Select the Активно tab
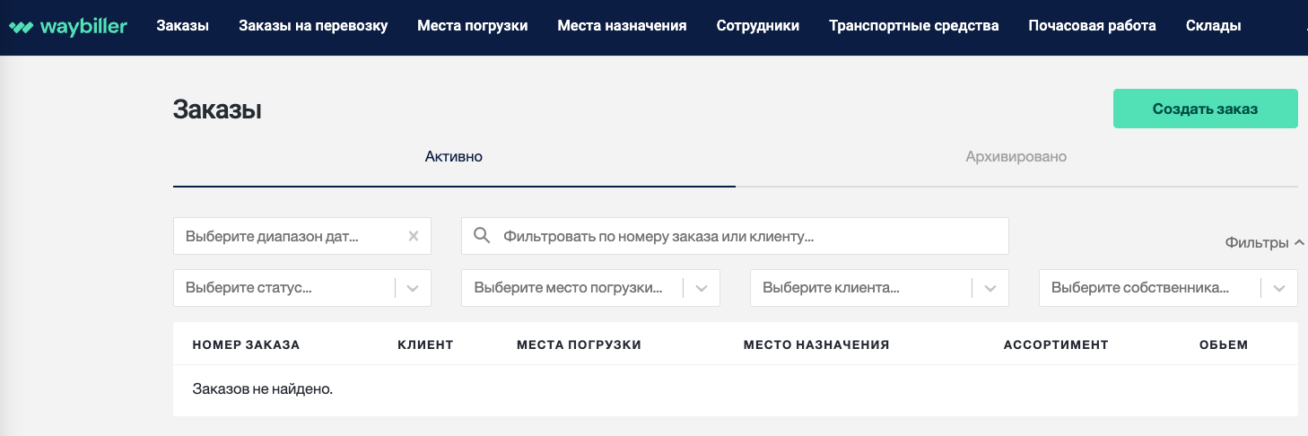 pos(454,157)
